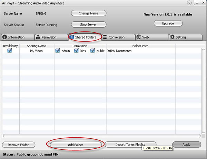Screen dimensions: 207x159
Task: Click the Web tab's globe icon
Action: point(139,37)
